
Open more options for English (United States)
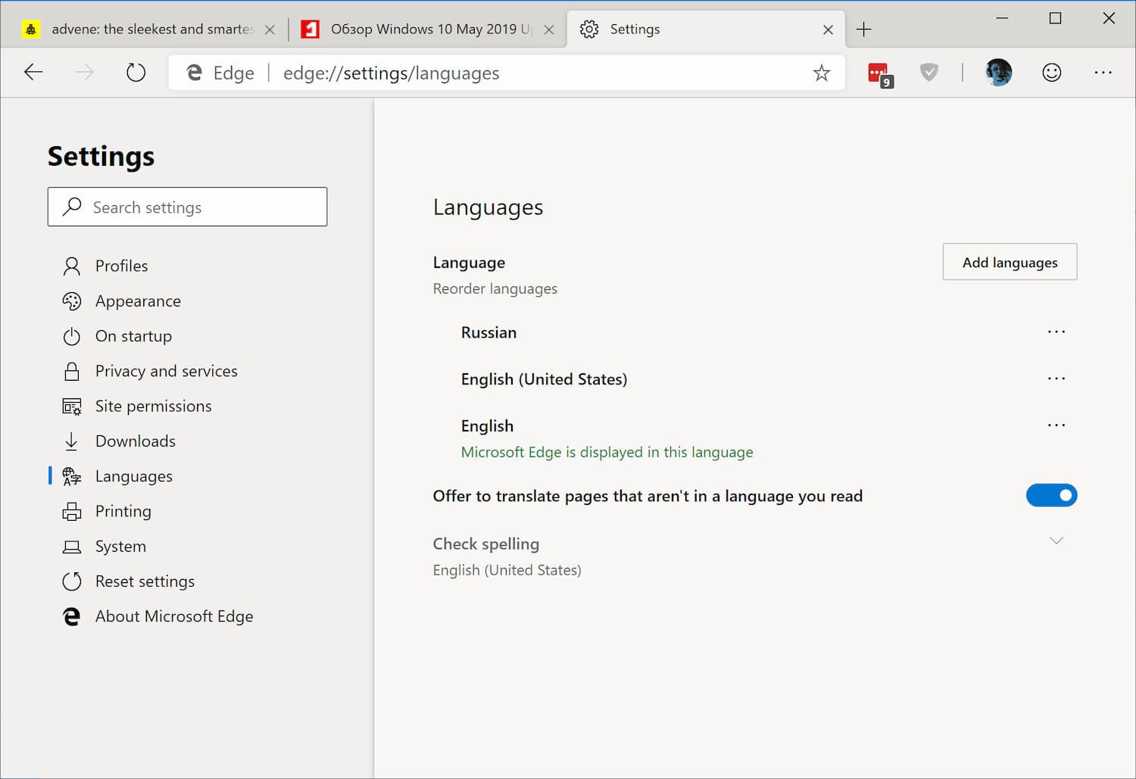coord(1056,379)
